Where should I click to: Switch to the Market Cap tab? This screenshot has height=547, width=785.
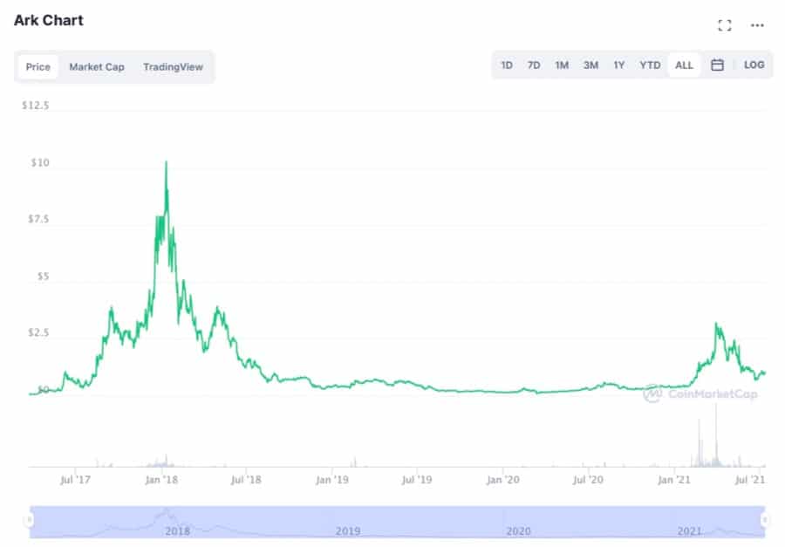(97, 67)
